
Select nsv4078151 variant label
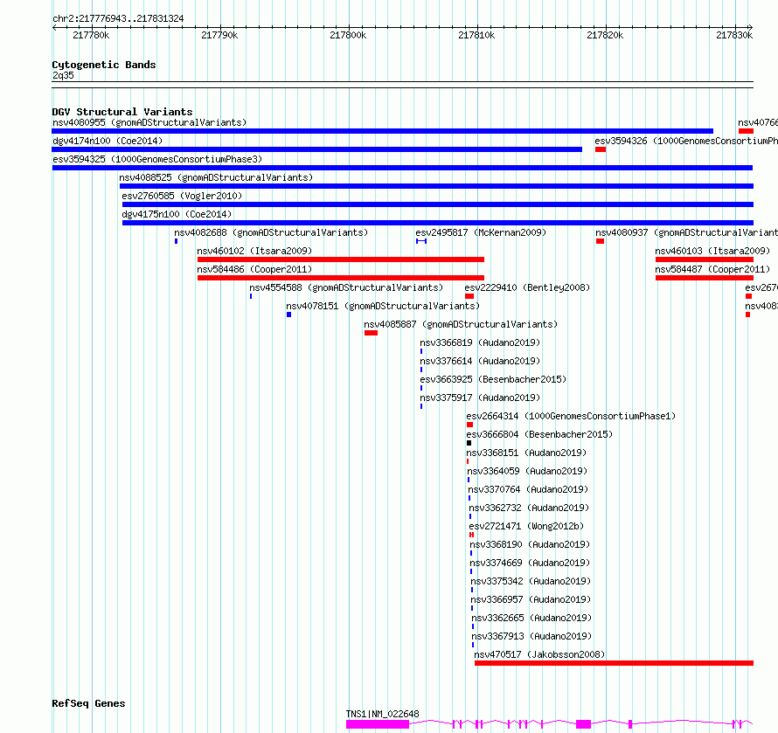point(383,306)
